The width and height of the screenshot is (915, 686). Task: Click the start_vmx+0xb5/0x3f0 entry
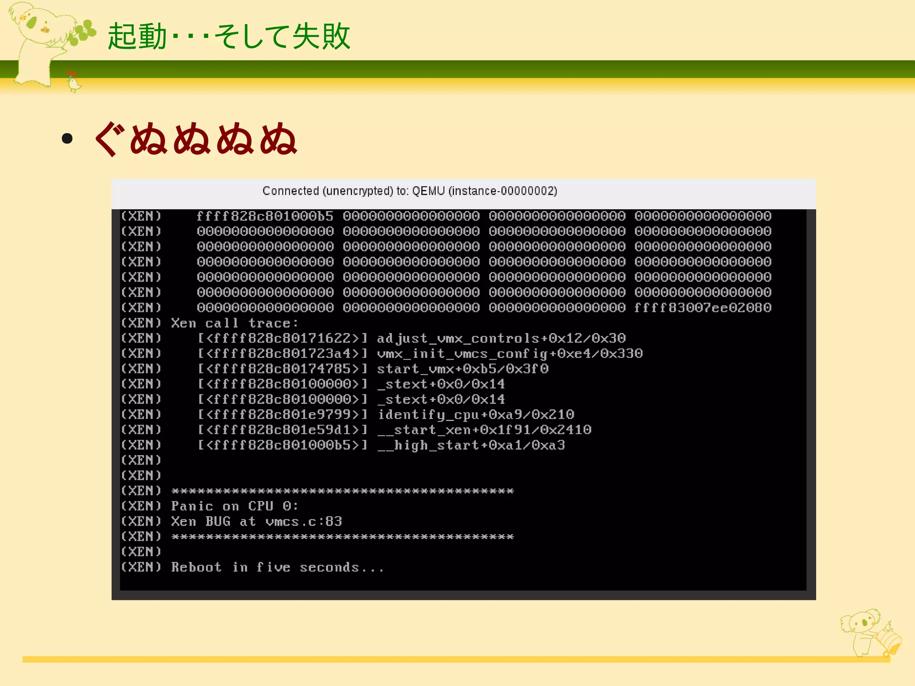pyautogui.click(x=462, y=369)
